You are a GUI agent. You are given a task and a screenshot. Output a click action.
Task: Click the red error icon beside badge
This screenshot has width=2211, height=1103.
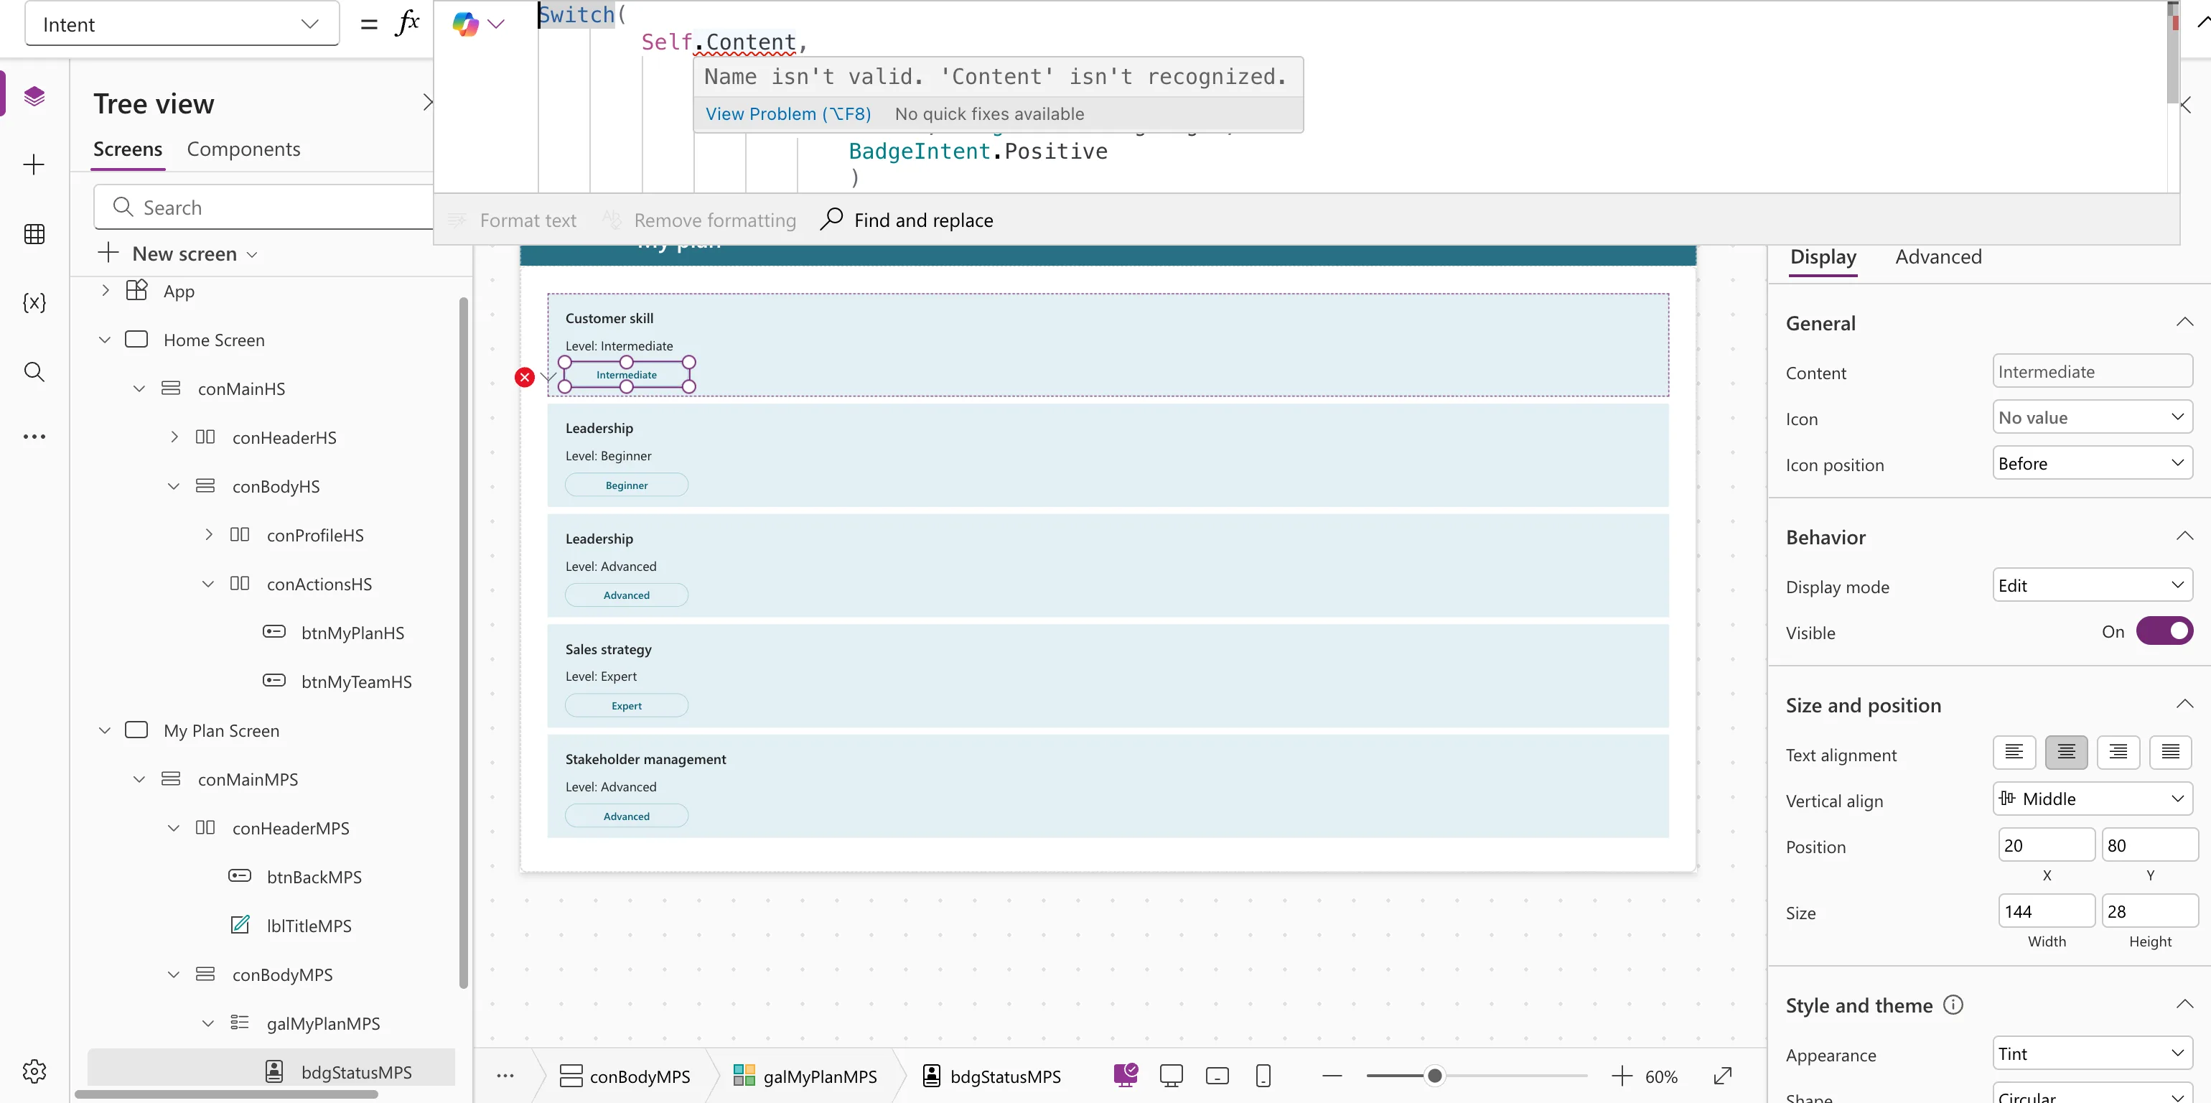point(525,377)
